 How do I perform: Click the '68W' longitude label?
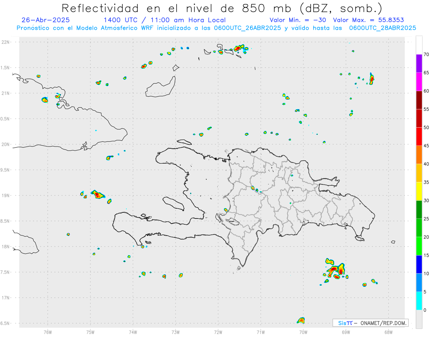[388, 332]
